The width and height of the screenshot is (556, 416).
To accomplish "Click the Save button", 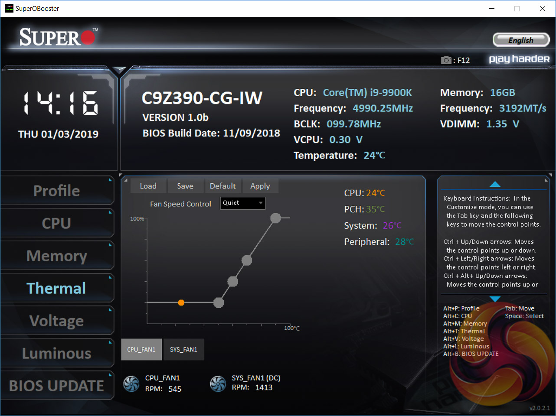I will [185, 186].
